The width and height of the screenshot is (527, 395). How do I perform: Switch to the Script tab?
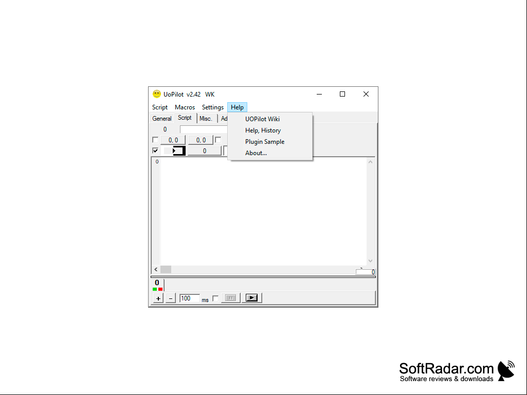185,118
